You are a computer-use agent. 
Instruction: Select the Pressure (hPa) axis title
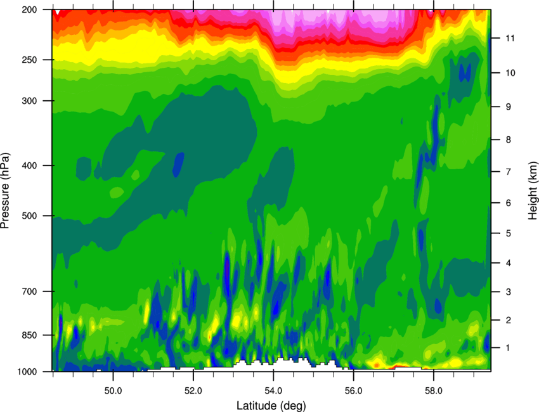(x=5, y=190)
